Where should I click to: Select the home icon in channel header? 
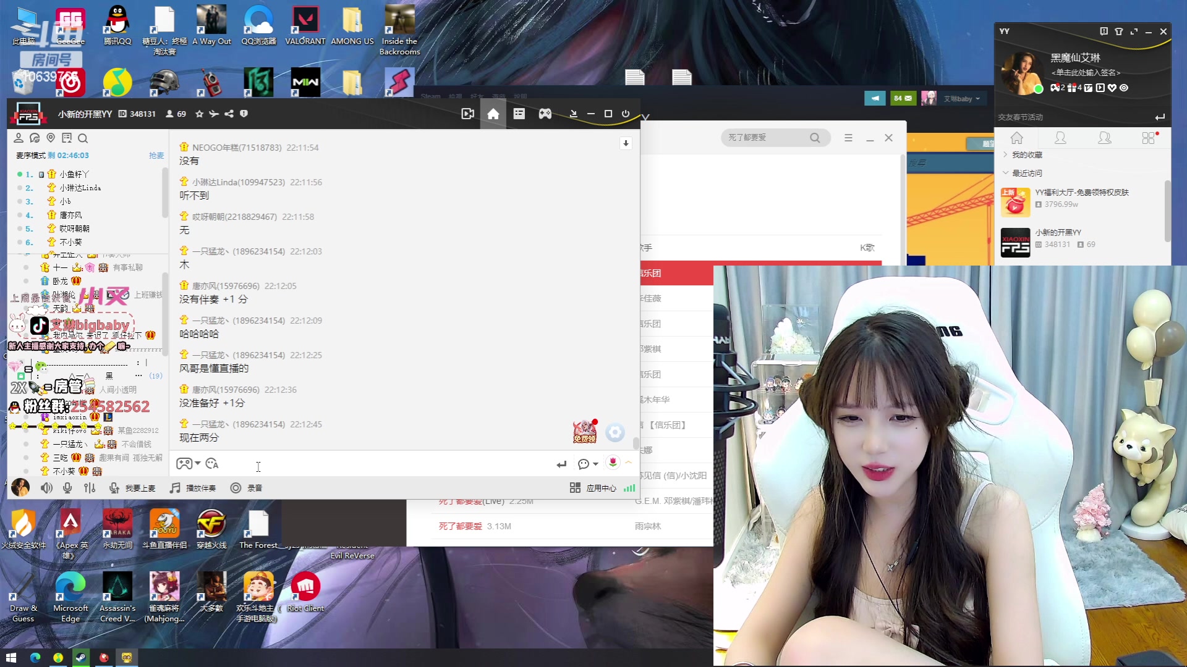pos(493,114)
